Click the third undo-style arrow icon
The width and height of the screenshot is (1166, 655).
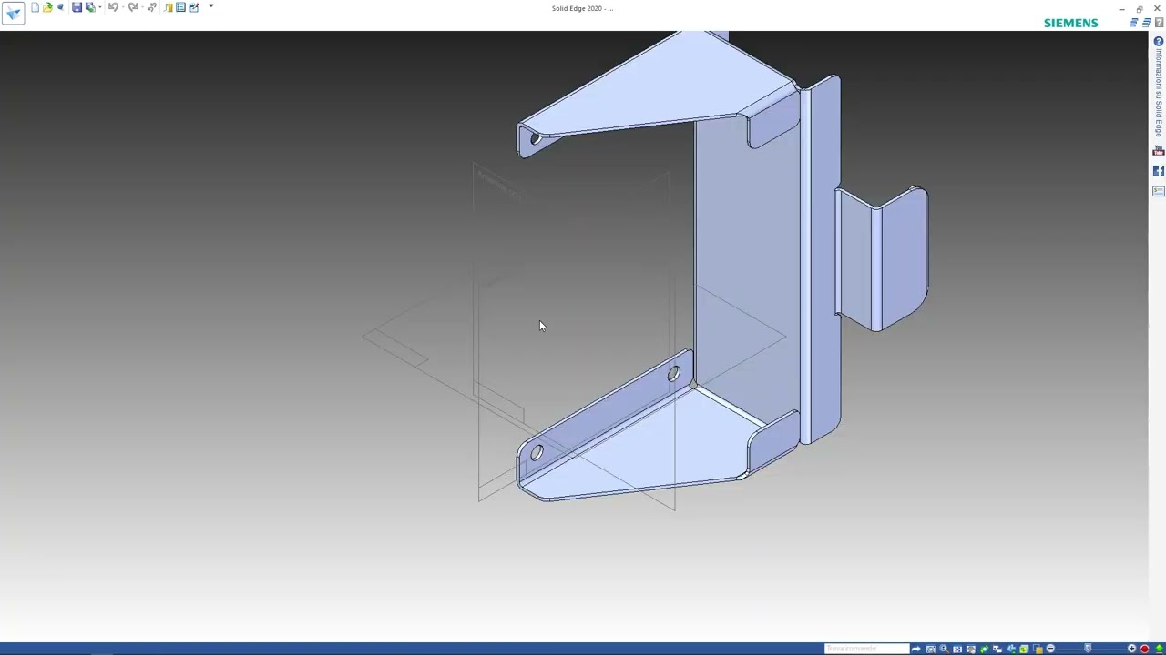tap(152, 7)
